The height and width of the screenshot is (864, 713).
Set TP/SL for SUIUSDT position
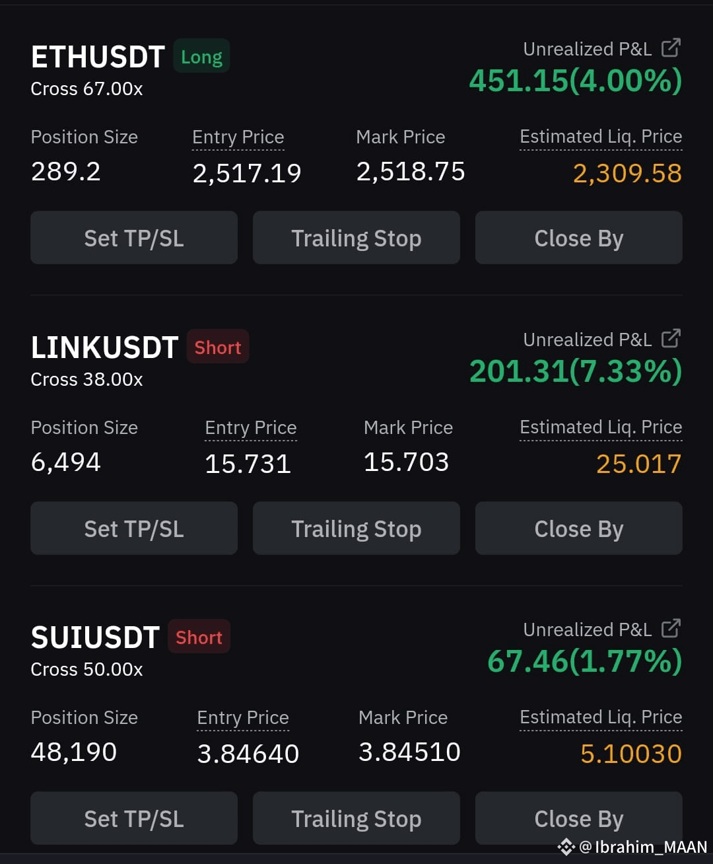(134, 818)
